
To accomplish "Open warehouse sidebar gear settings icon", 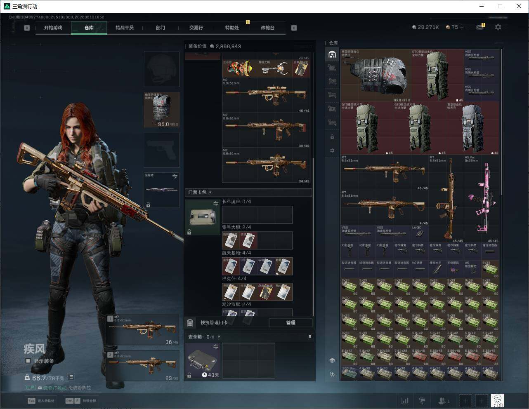I will 332,150.
